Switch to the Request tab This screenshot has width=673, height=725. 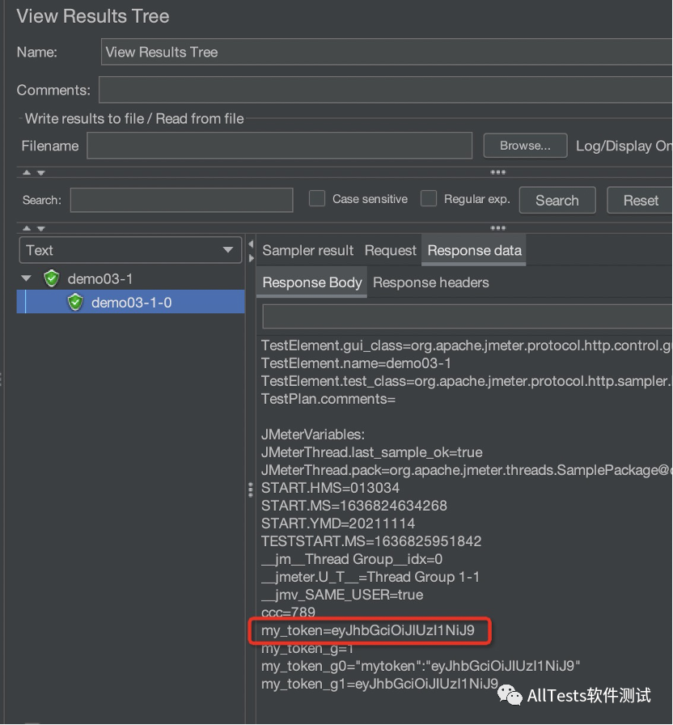390,250
